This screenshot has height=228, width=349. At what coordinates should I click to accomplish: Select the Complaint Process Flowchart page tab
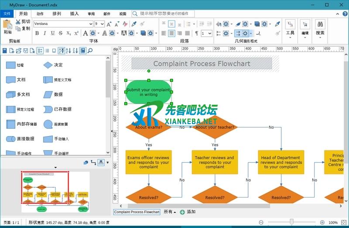[x=137, y=212]
